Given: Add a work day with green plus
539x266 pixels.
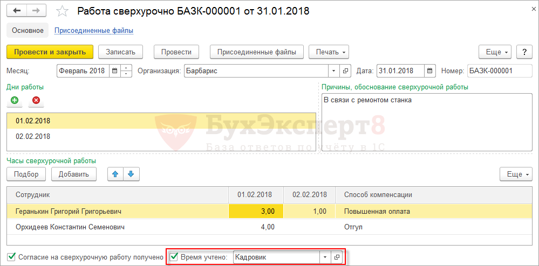Looking at the screenshot, I should [15, 101].
